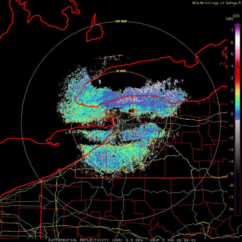242x242 pixels.
Task: Click the 50 NMI range ring label
Action: click(121, 71)
